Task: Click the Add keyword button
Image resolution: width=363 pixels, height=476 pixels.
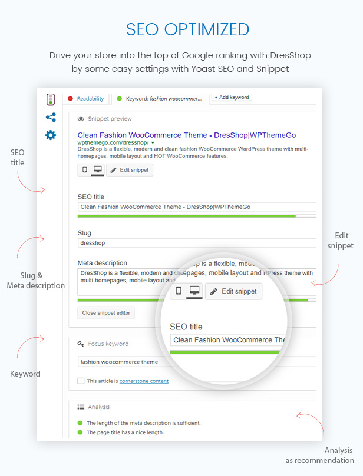Action: [232, 98]
